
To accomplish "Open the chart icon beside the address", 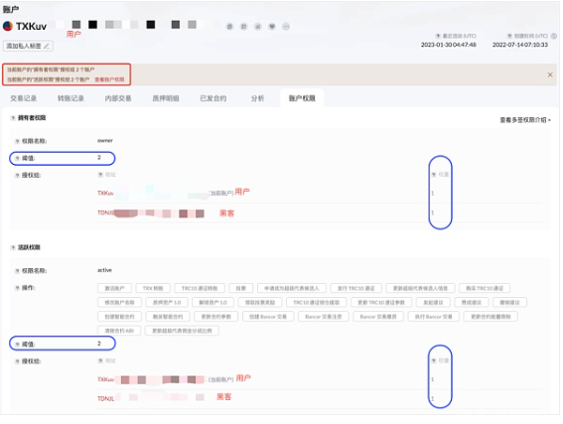I will point(258,27).
